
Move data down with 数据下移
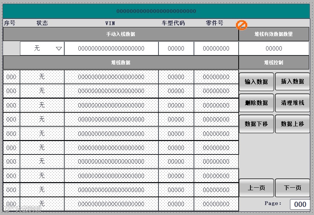click(x=256, y=124)
